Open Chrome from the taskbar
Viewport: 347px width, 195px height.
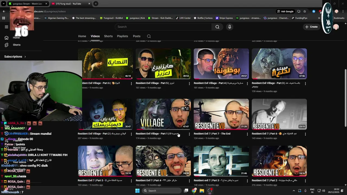[x=194, y=191]
